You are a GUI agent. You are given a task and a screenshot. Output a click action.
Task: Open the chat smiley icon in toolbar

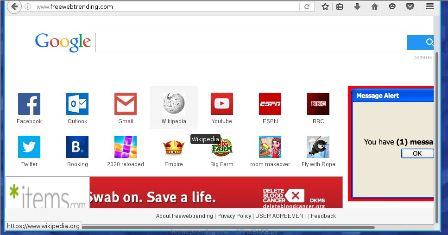tap(392, 6)
